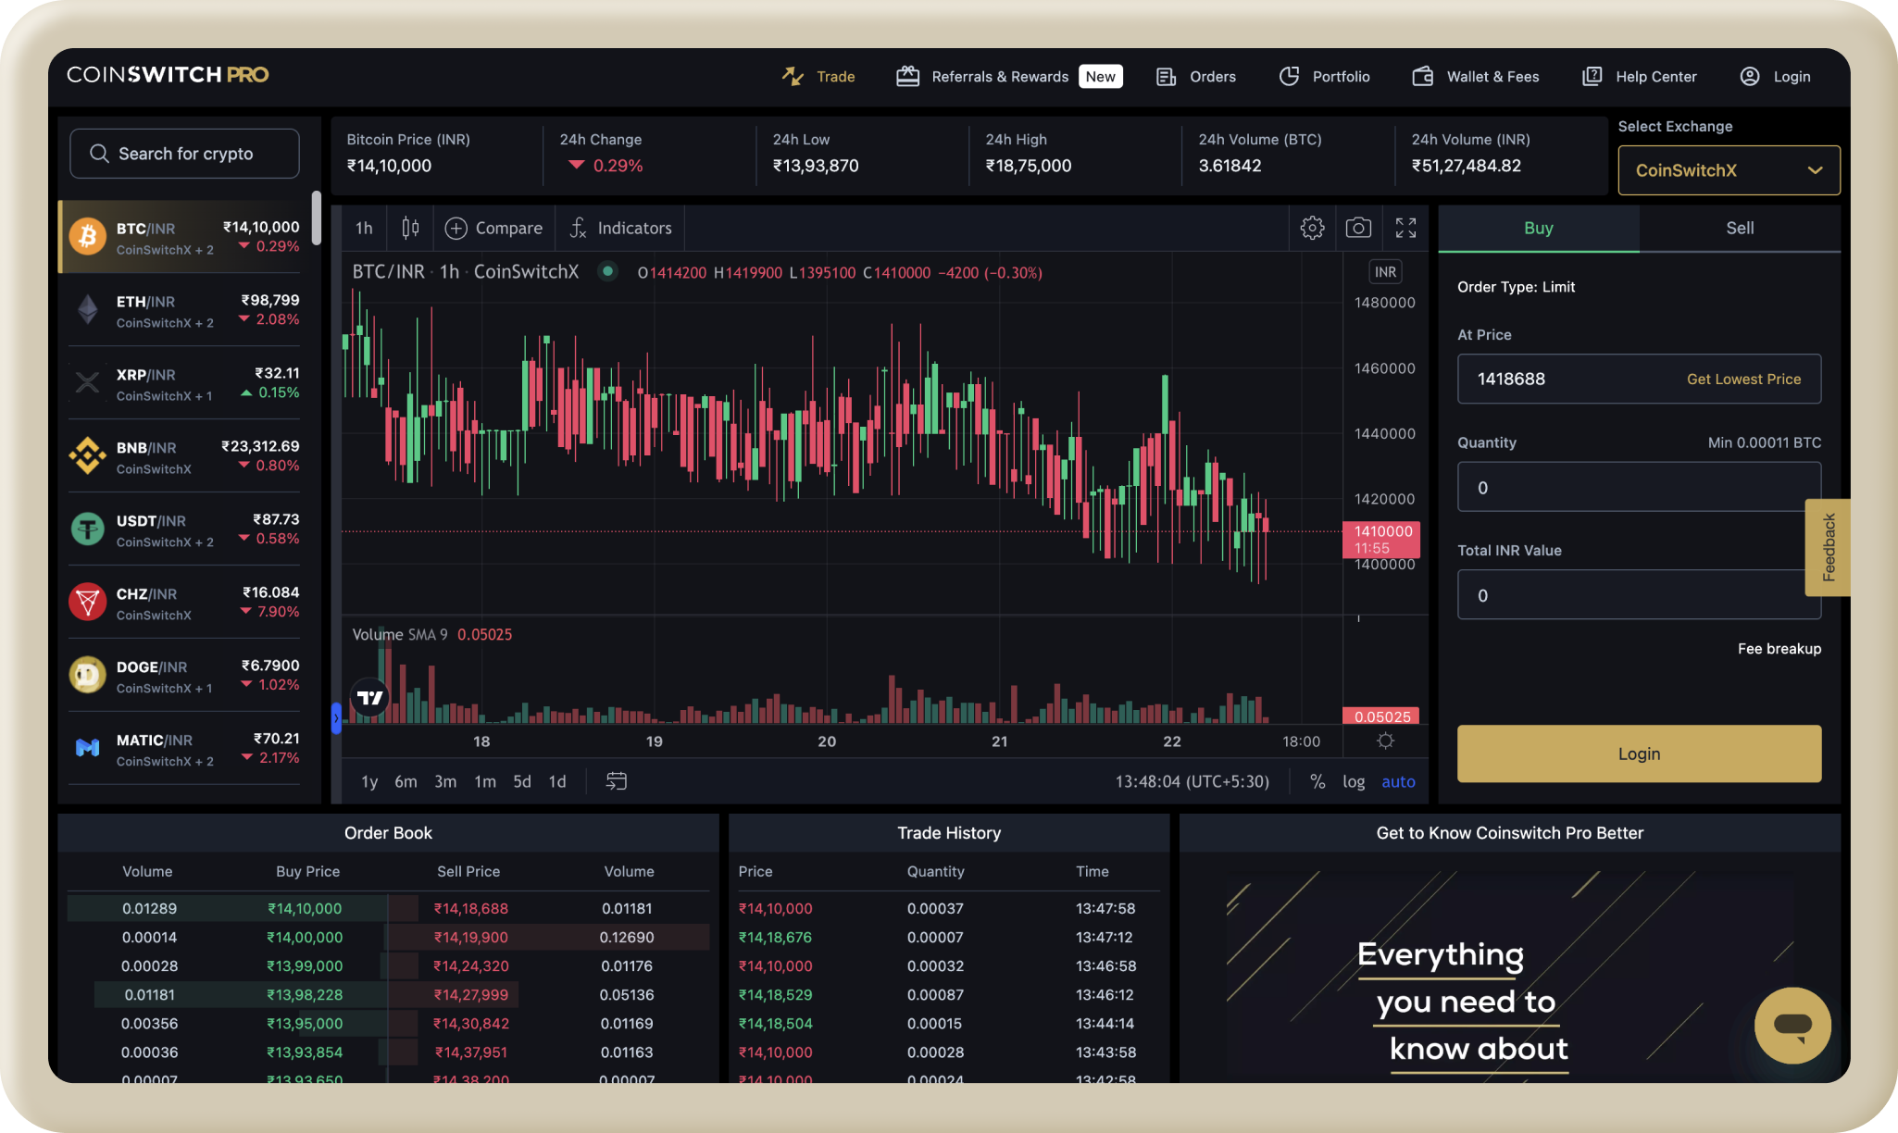This screenshot has width=1898, height=1133.
Task: Open the candlestick chart style icon
Action: 410,228
